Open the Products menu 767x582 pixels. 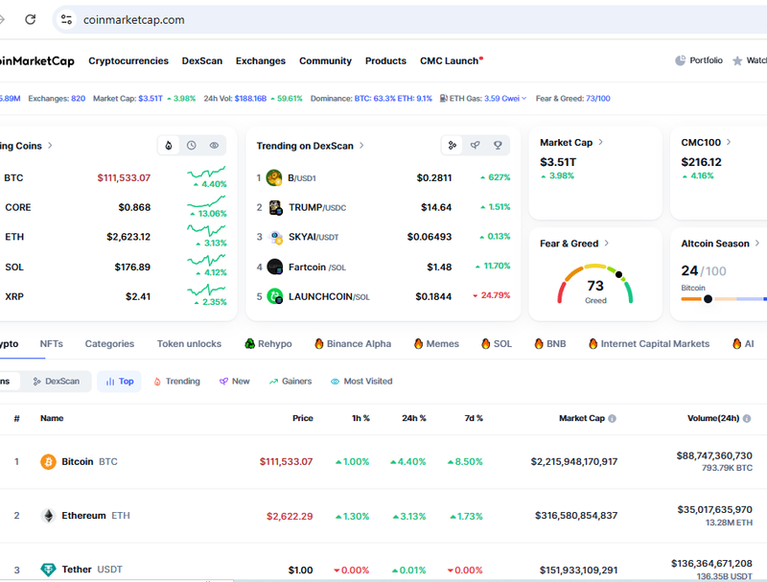point(385,60)
